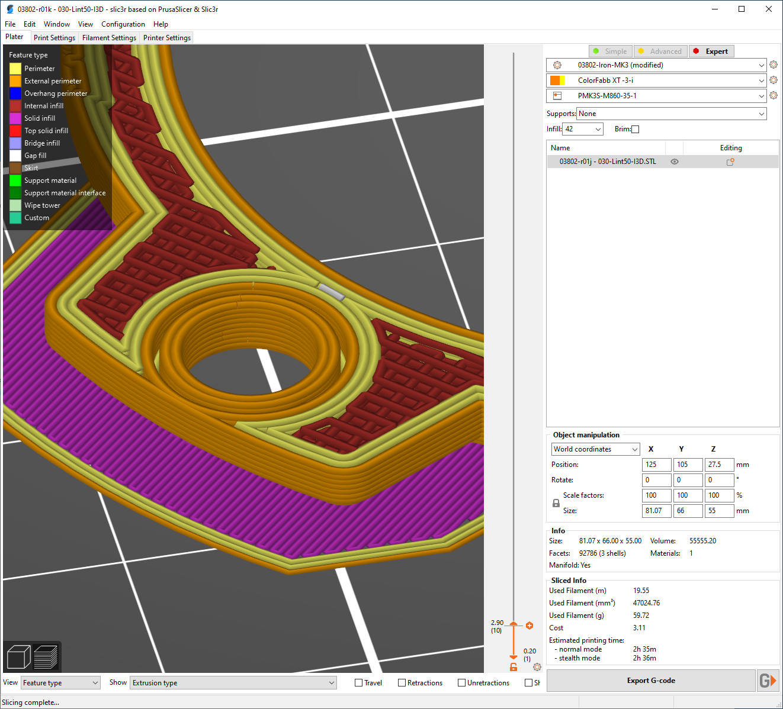
Task: Click the object editing settings icon
Action: (730, 162)
